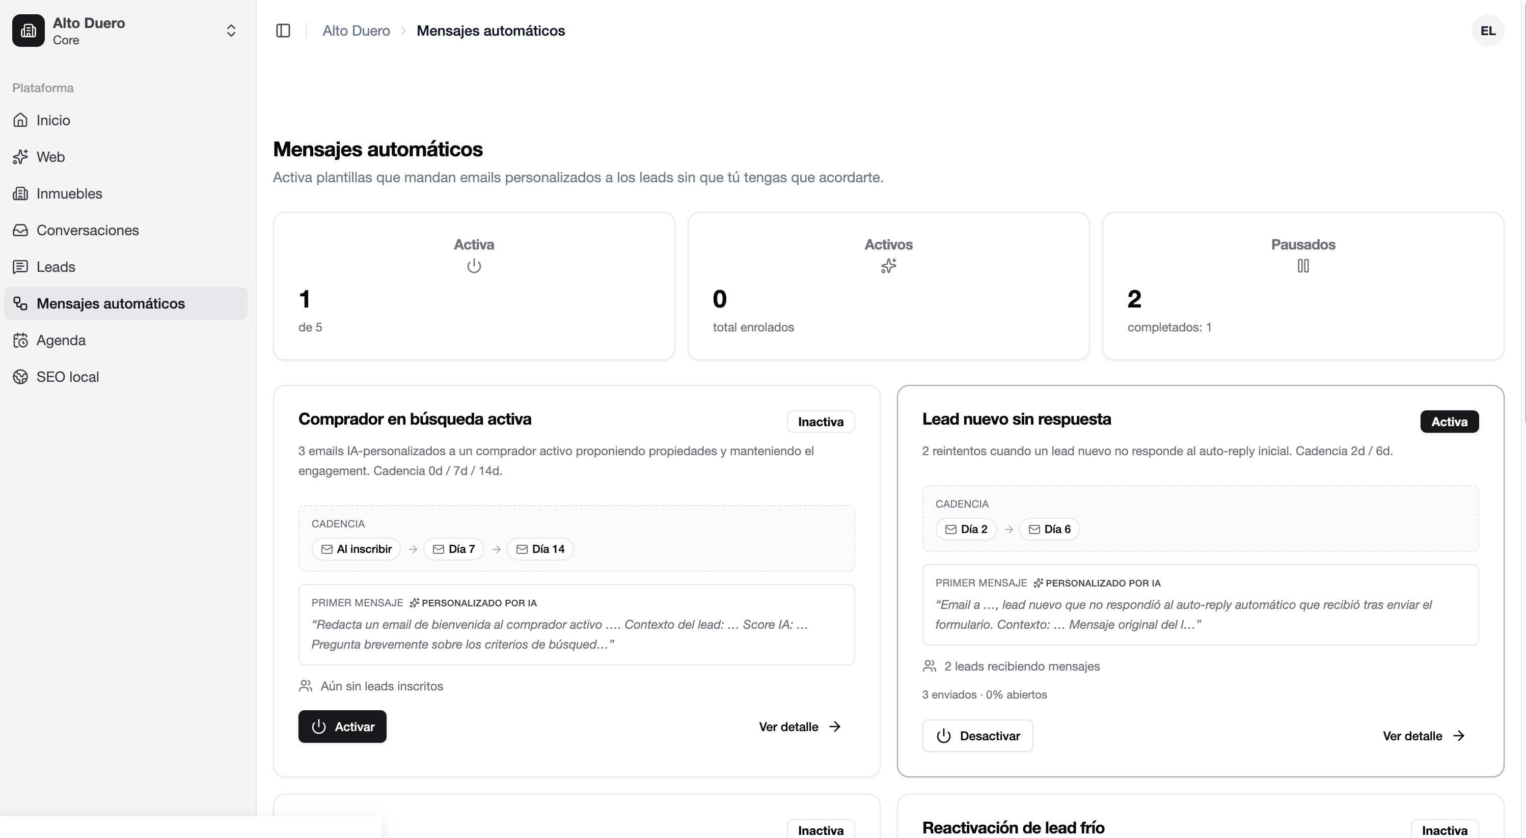Screen dimensions: 1526x838
Task: Click the 'completados: 1' label
Action: point(1169,327)
